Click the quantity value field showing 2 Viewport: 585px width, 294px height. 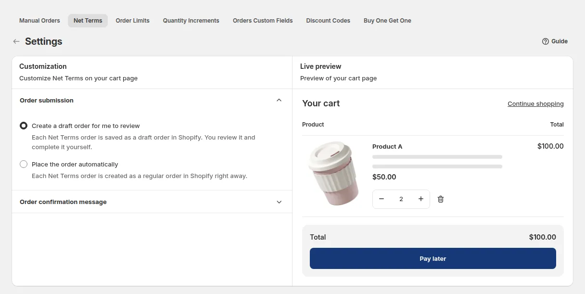point(401,199)
